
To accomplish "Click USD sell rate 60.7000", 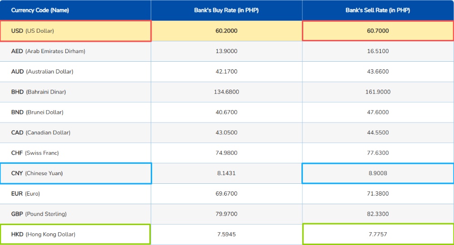I will coord(377,31).
